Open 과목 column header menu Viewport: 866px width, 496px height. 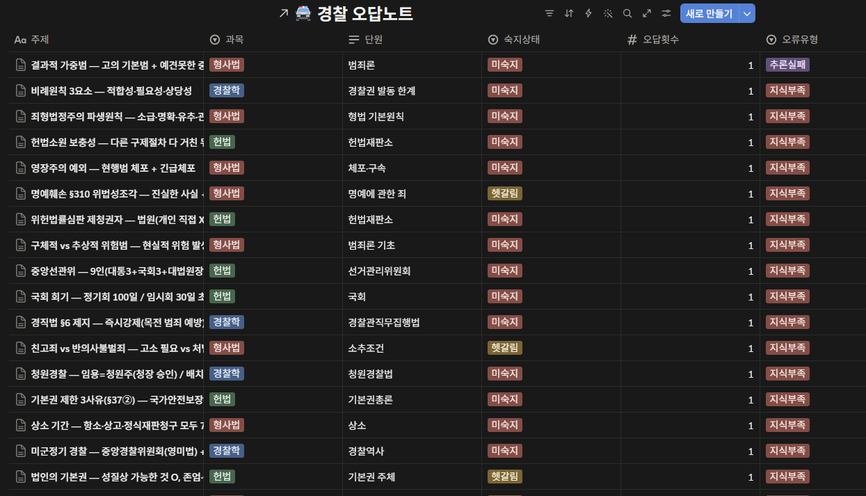click(273, 40)
